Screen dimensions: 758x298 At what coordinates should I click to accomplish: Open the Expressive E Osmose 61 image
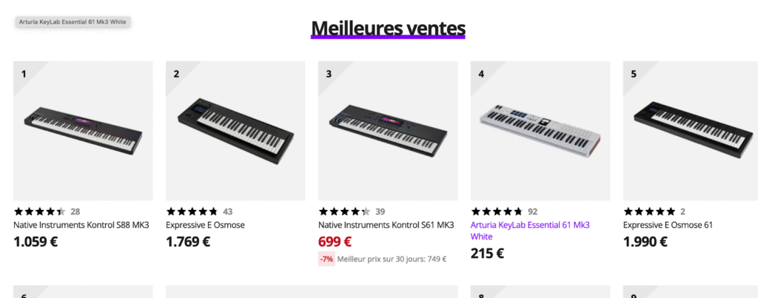690,130
